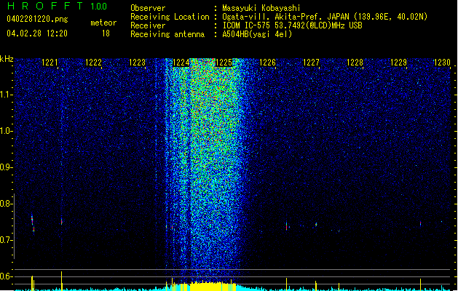The image size is (458, 291).
Task: Click the 1.1 kHz frequency tick label
Action: (x=6, y=95)
